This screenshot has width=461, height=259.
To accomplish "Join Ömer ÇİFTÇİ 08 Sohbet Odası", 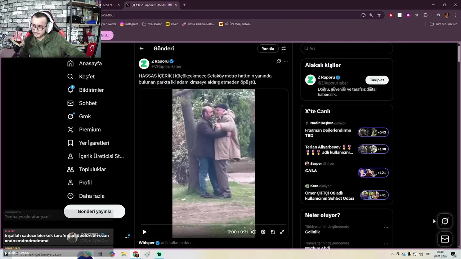I will tap(329, 196).
